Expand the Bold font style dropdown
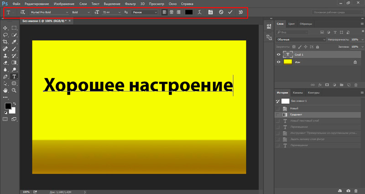 [x=89, y=12]
